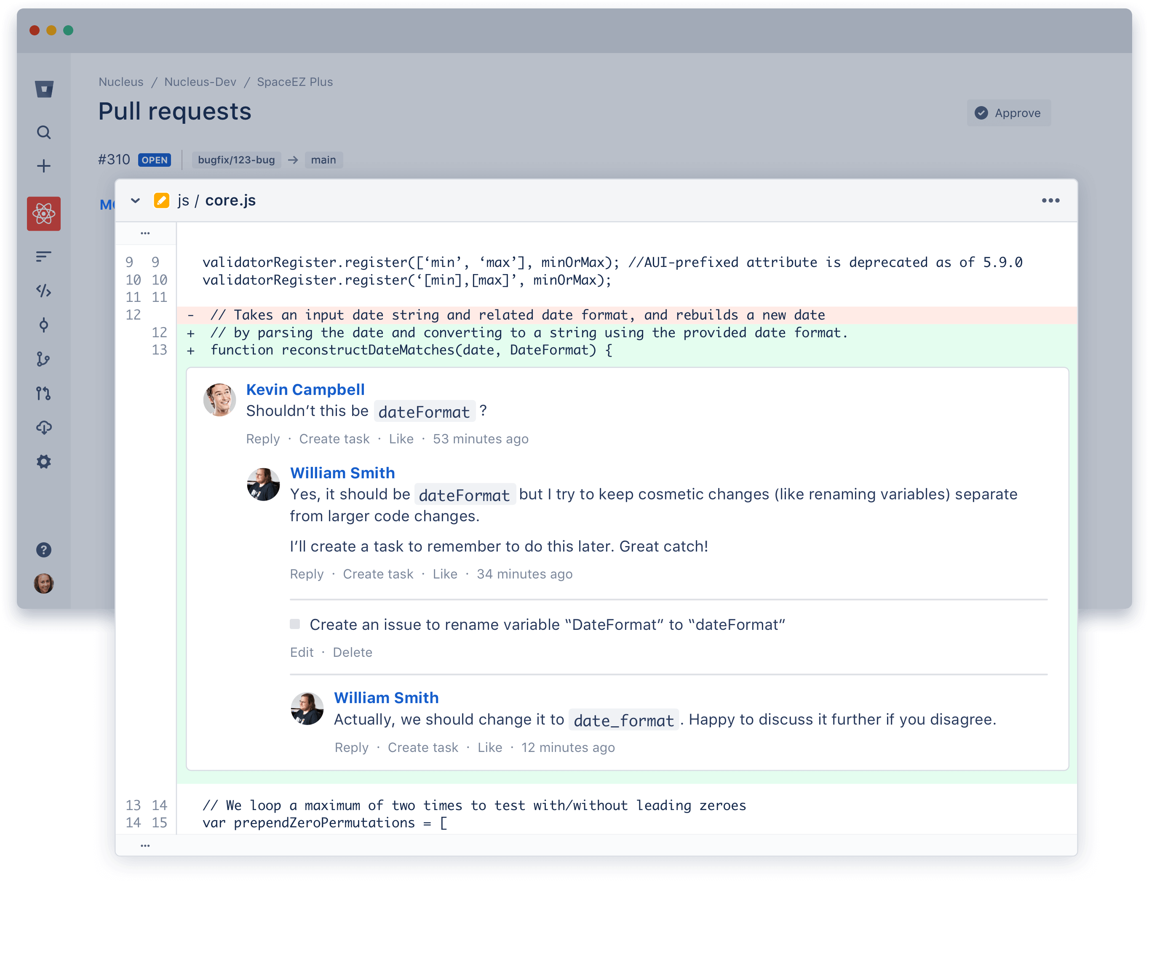Click the help question mark icon
Screen dimensions: 1149x965
[x=44, y=550]
